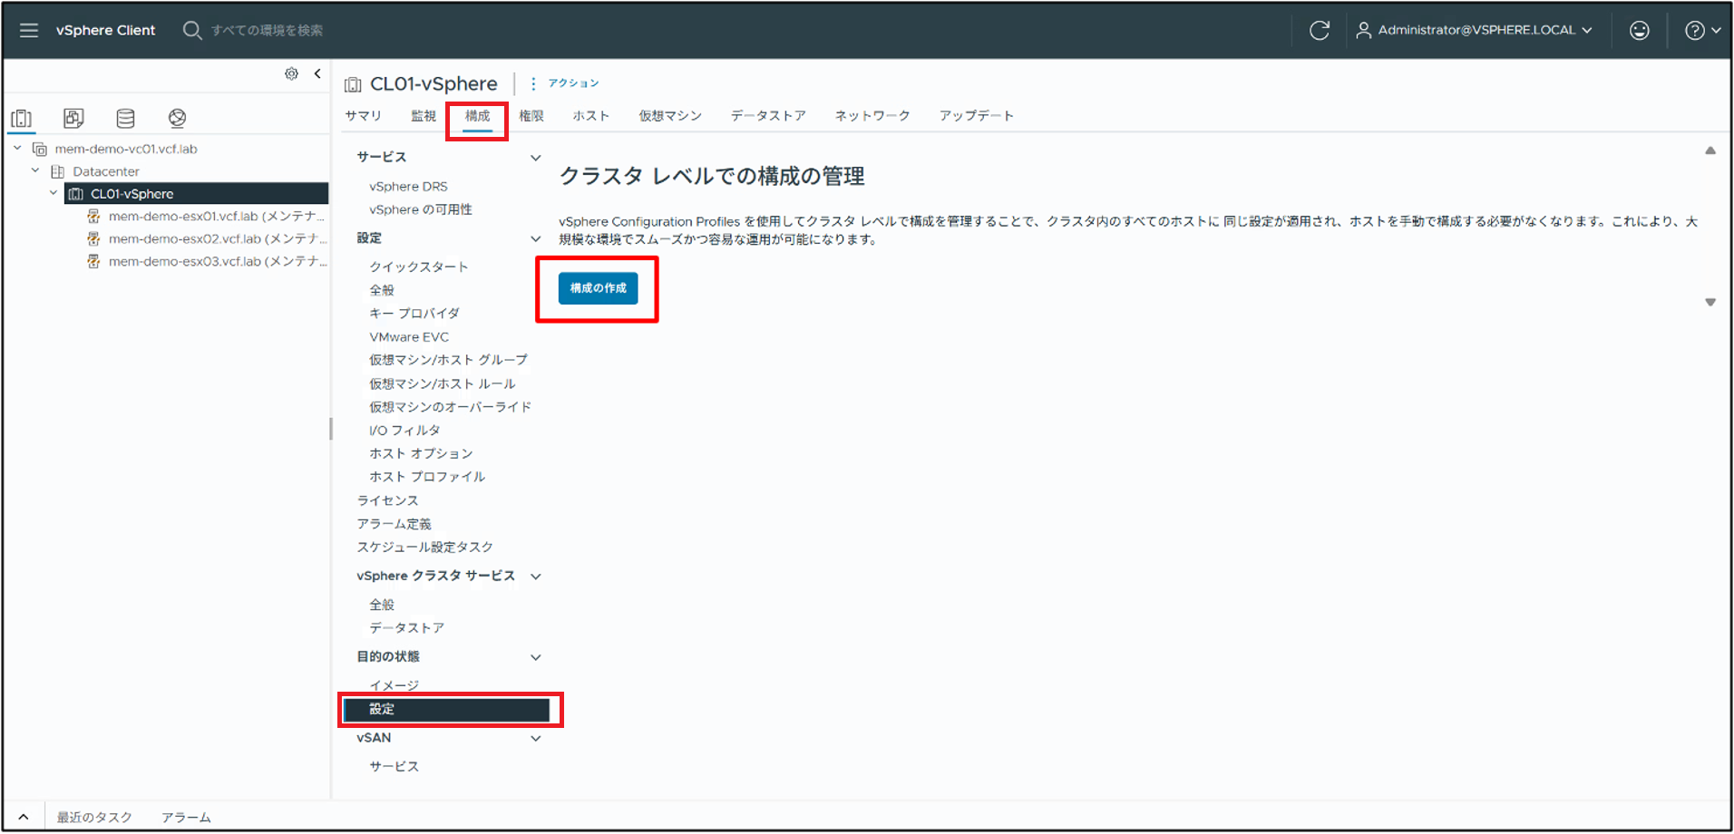Expand the Administrator@VSPHERE.LOCAL user menu

pyautogui.click(x=1476, y=30)
